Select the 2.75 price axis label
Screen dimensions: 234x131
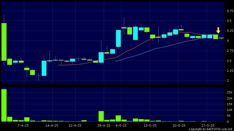(x=230, y=51)
